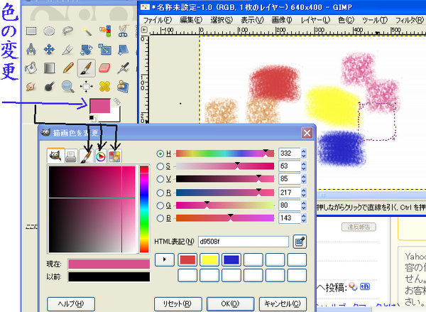Decrease the S value 63 with down arrow

point(304,169)
